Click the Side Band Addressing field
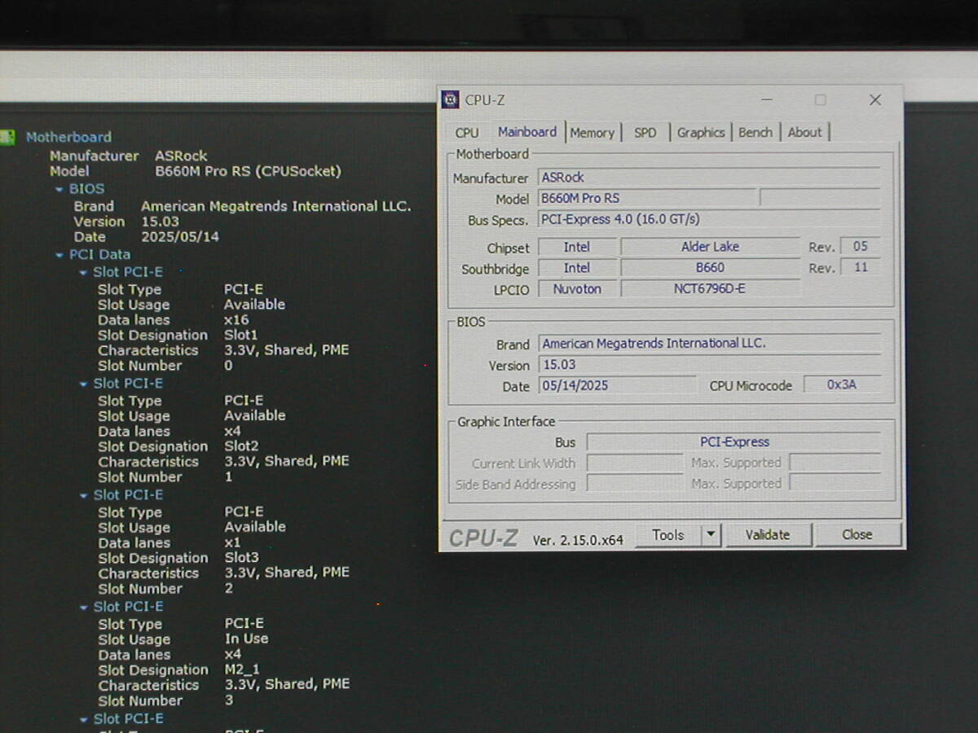 point(634,484)
